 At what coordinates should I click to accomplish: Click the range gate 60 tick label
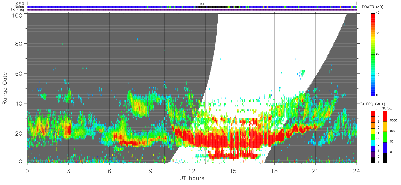coord(19,74)
